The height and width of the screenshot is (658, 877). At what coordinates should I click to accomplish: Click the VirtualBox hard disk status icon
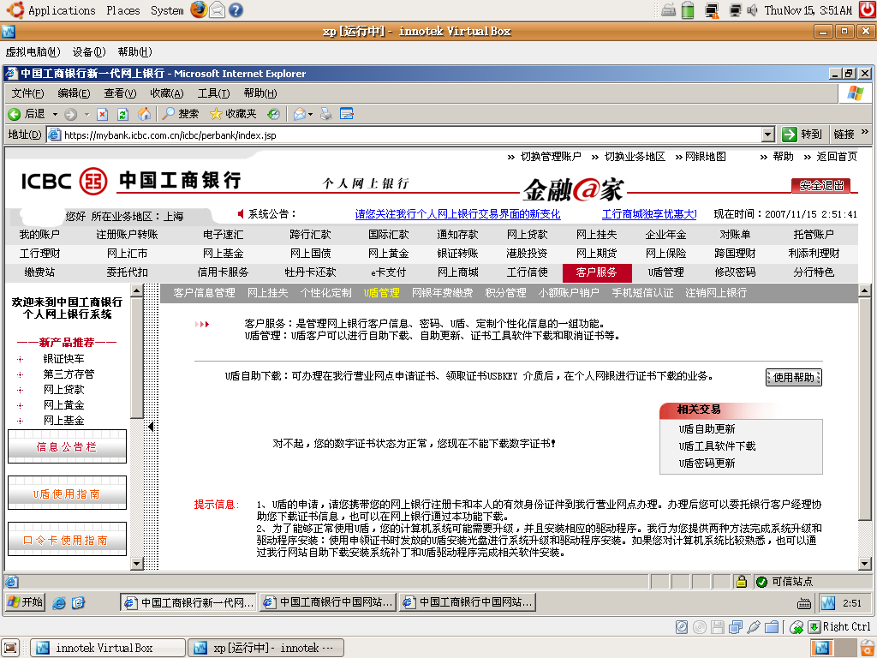click(x=681, y=627)
